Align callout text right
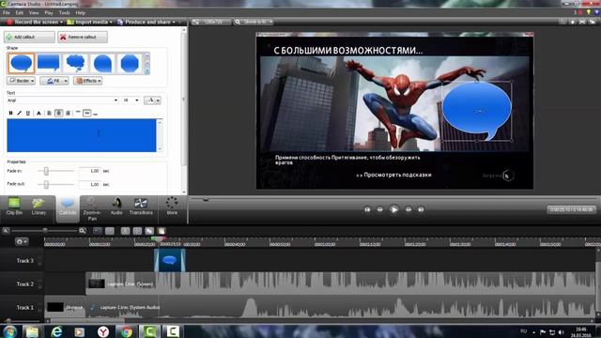 click(x=69, y=113)
